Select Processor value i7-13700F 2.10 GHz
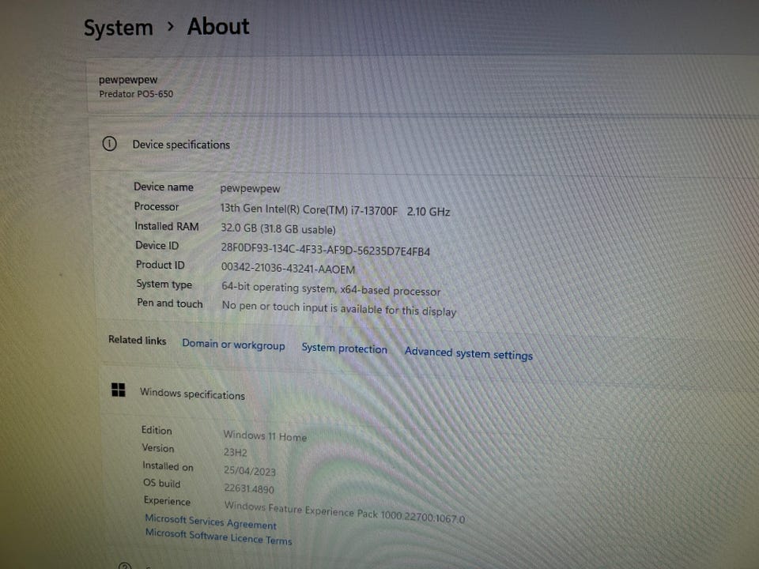759x569 pixels. [x=335, y=210]
